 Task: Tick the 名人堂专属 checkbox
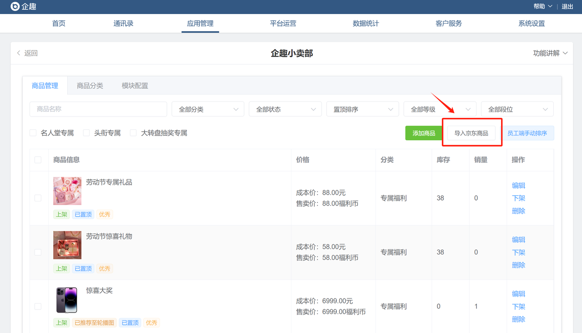(x=33, y=133)
